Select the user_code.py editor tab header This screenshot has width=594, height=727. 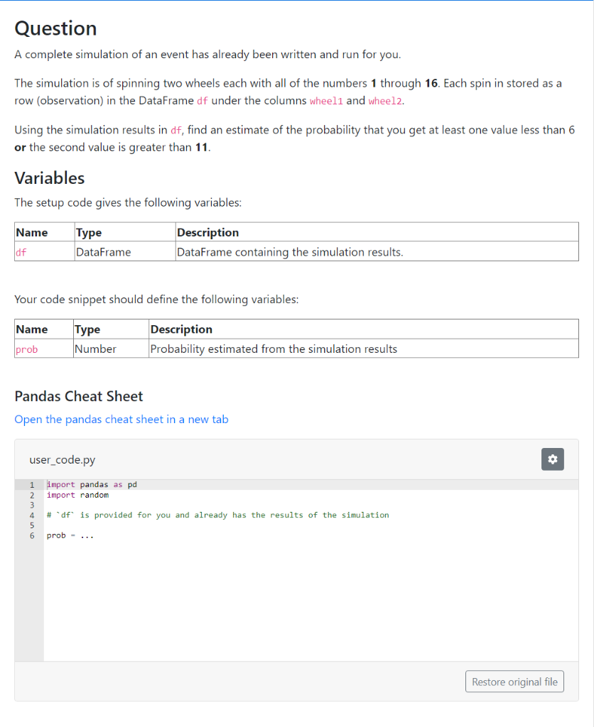pyautogui.click(x=55, y=460)
